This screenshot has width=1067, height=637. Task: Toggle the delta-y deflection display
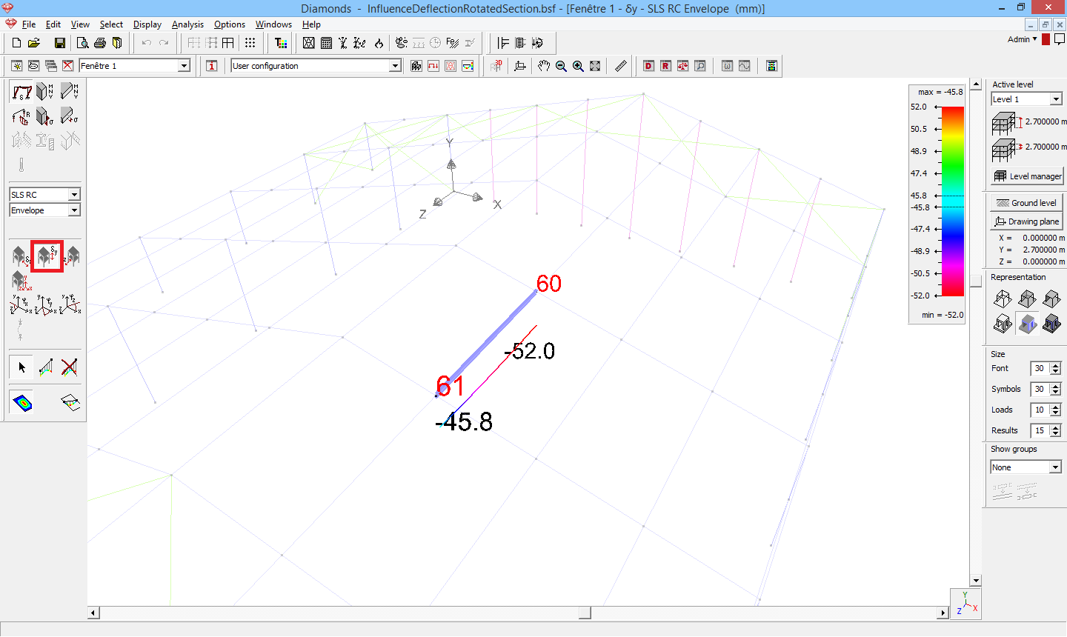[x=47, y=257]
